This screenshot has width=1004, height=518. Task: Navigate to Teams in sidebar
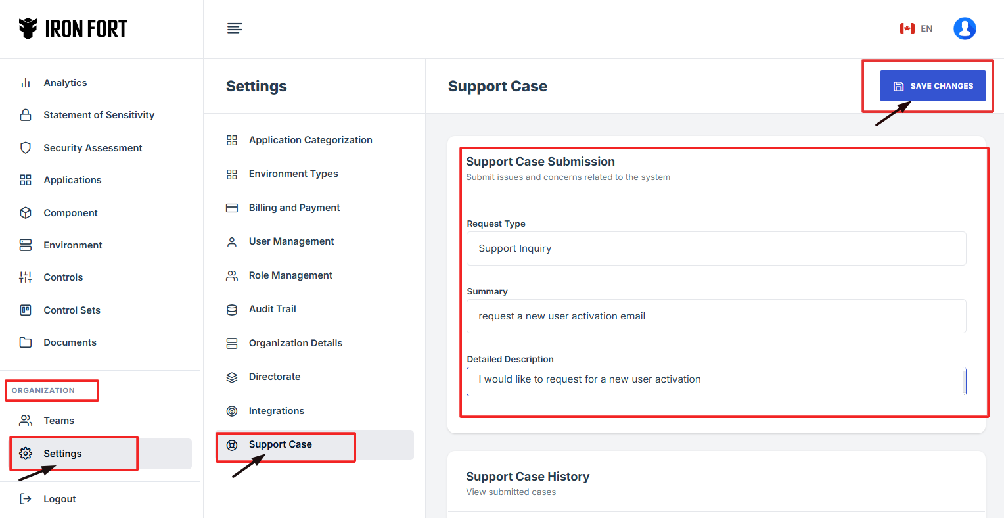[x=58, y=421]
